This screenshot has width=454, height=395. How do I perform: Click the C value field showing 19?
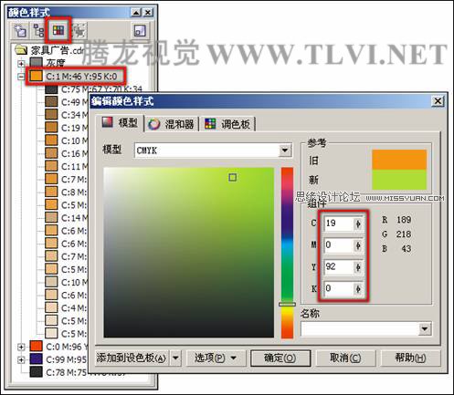[339, 223]
